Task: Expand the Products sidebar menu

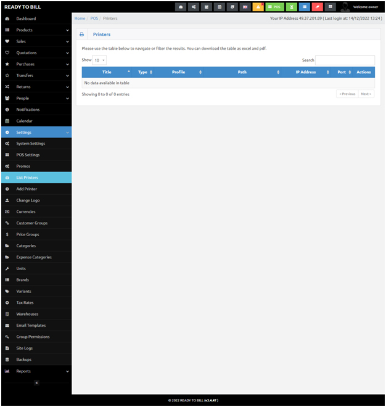Action: pos(36,30)
